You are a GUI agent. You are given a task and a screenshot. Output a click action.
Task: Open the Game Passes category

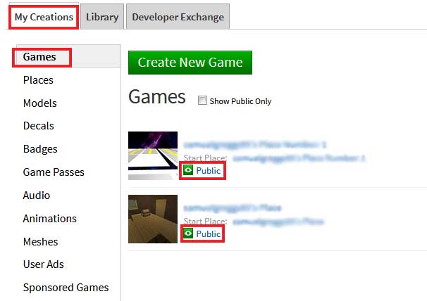(54, 172)
